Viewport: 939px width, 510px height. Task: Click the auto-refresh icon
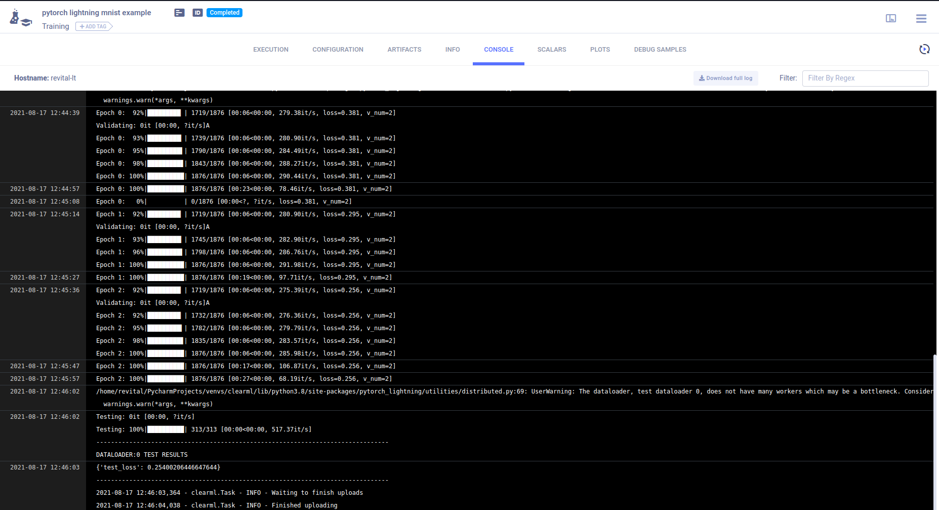click(x=924, y=49)
